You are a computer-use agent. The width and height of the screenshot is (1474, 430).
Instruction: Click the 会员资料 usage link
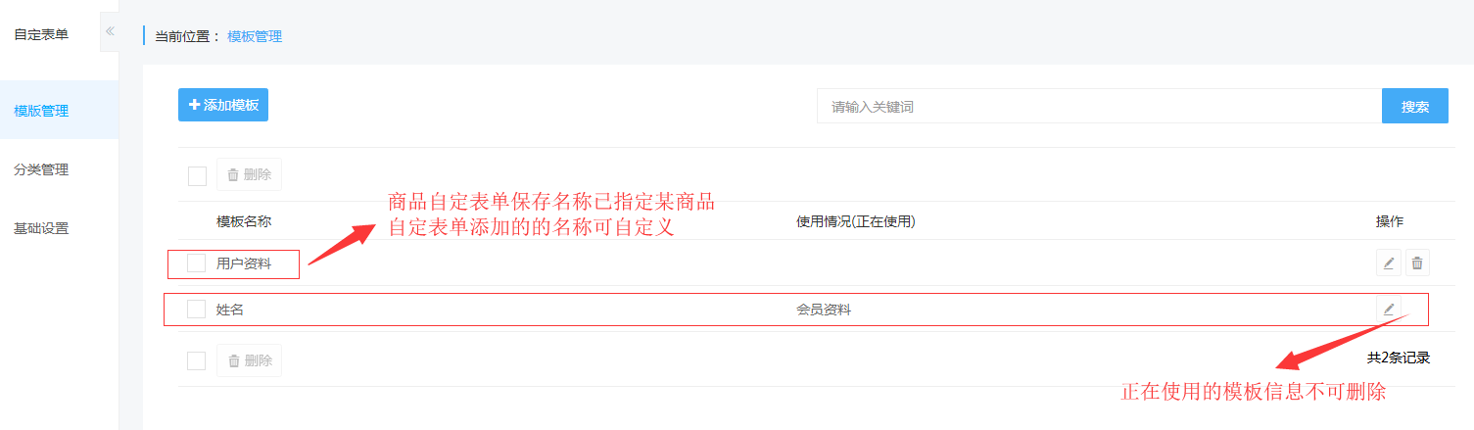[x=824, y=310]
